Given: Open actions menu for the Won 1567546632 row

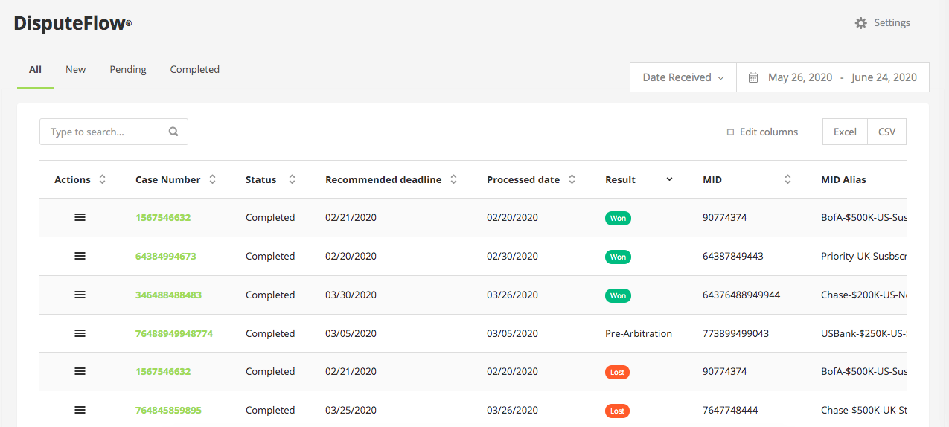Looking at the screenshot, I should 80,217.
